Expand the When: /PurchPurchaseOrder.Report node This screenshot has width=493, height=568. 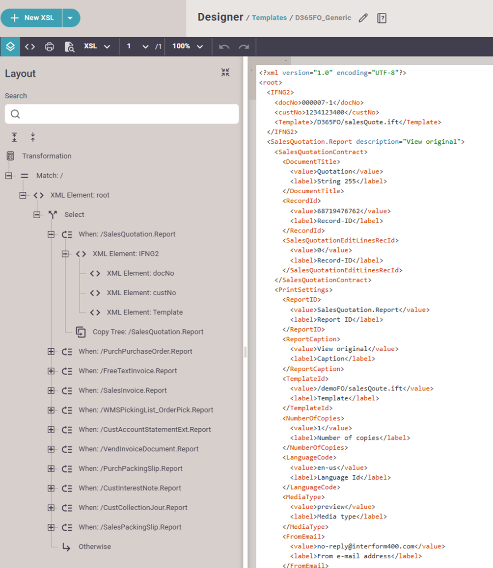[x=51, y=351]
